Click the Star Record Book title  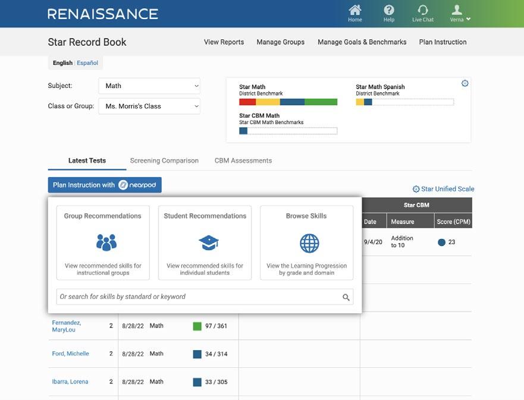point(87,42)
